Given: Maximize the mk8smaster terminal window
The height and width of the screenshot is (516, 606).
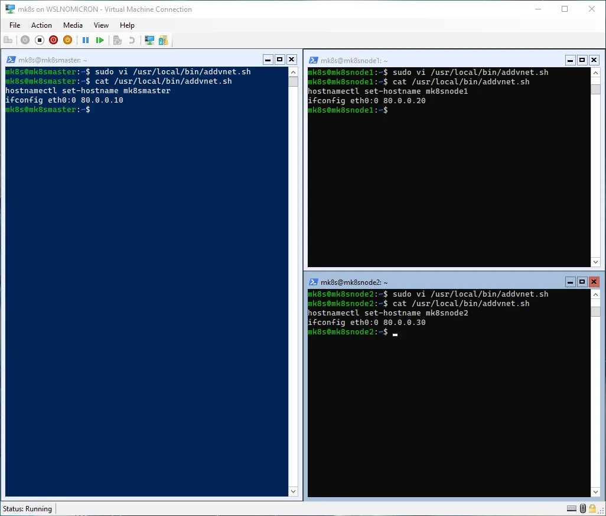Looking at the screenshot, I should [x=280, y=60].
